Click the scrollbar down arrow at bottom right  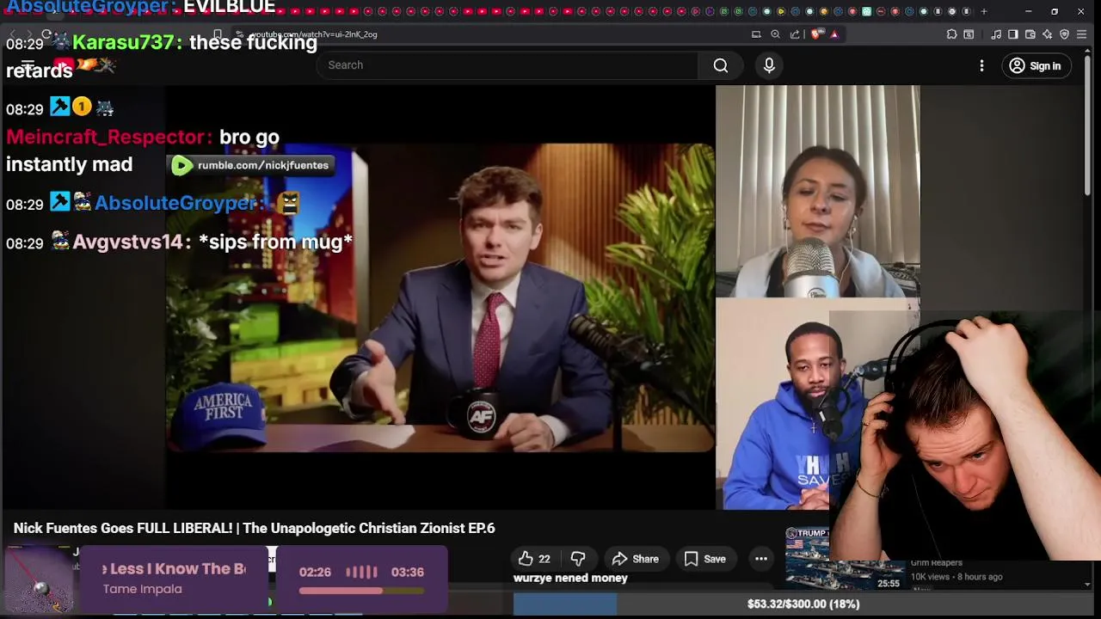1087,585
